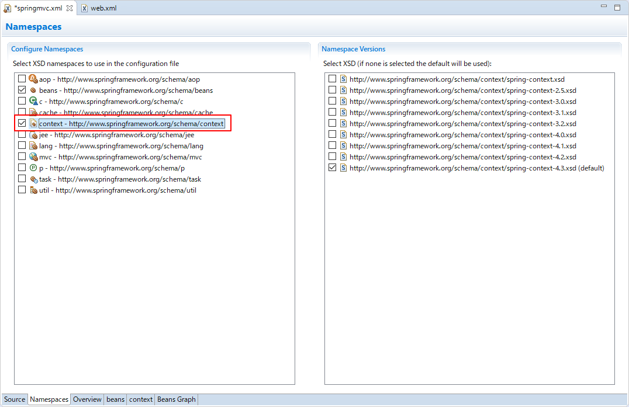
Task: Enable the p namespace checkbox
Action: coord(22,168)
